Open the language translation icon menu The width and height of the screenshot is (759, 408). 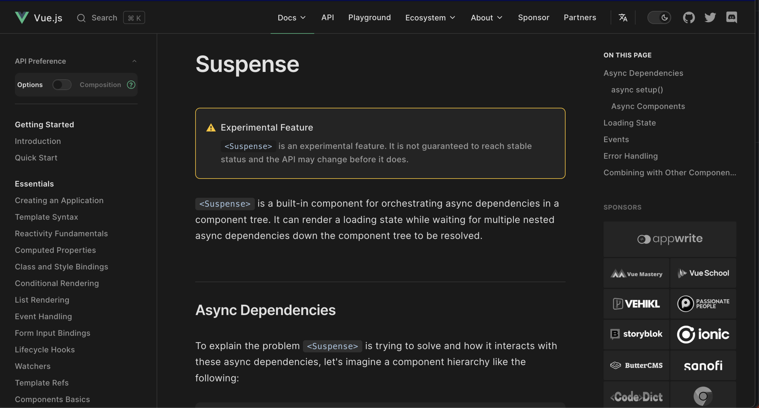(623, 18)
